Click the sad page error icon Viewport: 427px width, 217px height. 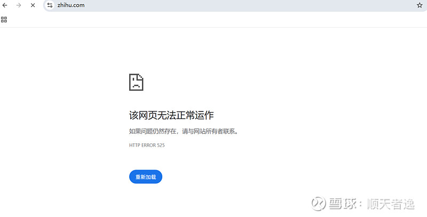tap(136, 82)
